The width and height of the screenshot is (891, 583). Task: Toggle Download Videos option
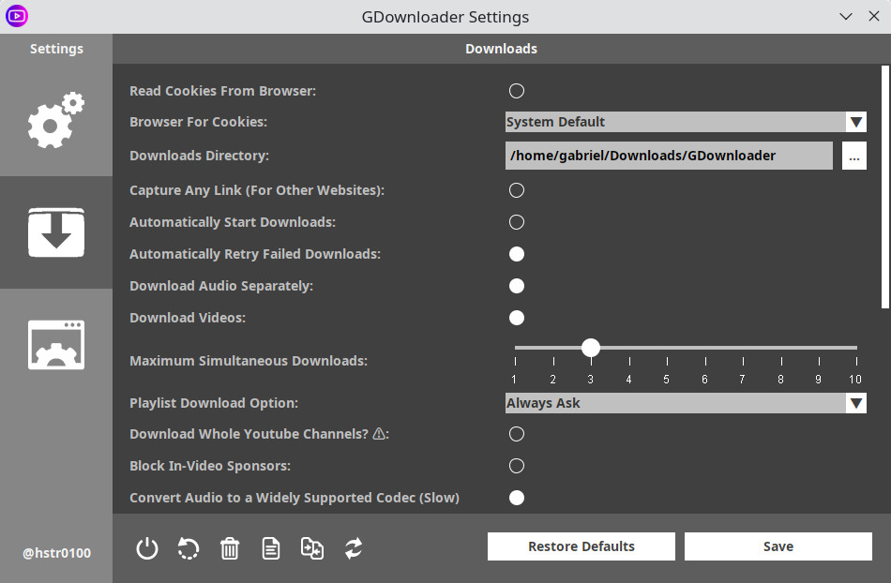517,318
